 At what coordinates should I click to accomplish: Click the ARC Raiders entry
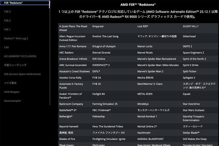[x=66, y=53]
